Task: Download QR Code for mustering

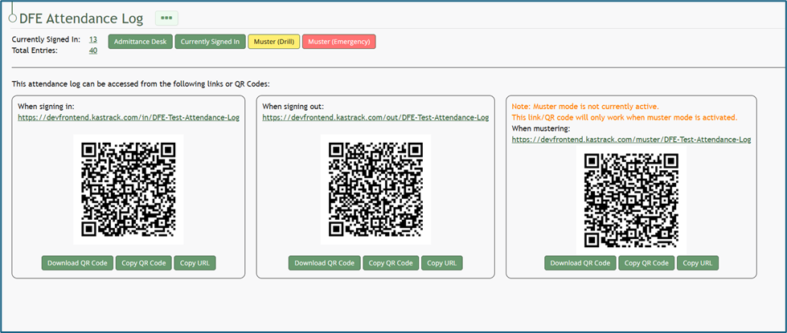Action: click(x=580, y=263)
